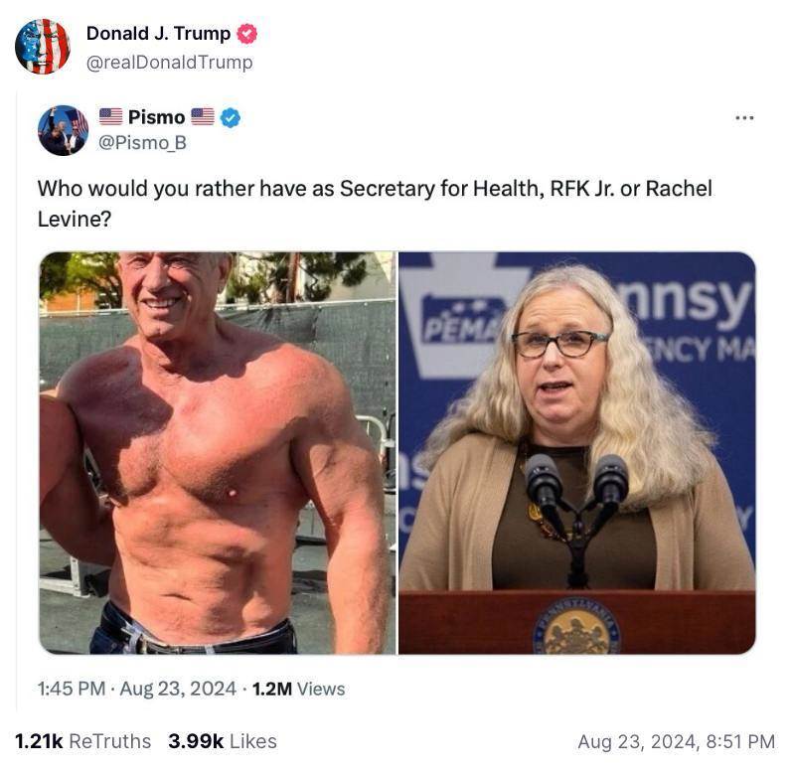Click the Aug 23, 2024, 8:51 PM timestamp
Image resolution: width=791 pixels, height=775 pixels.
point(677,741)
